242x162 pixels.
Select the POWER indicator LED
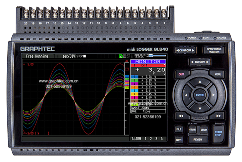pyautogui.click(x=186, y=38)
